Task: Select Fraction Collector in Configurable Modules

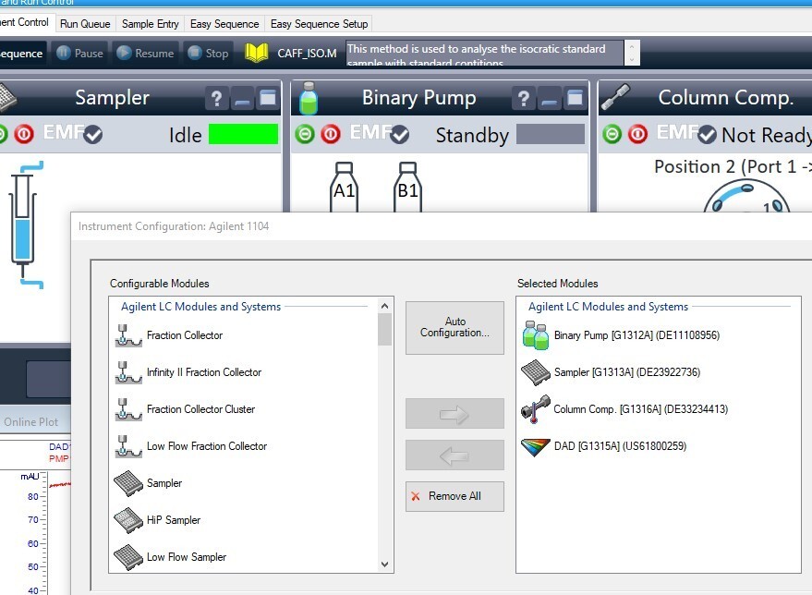Action: (185, 335)
